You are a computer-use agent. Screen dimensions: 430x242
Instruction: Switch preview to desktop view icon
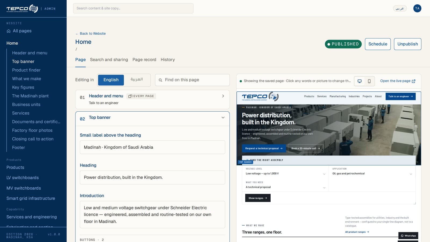(360, 81)
